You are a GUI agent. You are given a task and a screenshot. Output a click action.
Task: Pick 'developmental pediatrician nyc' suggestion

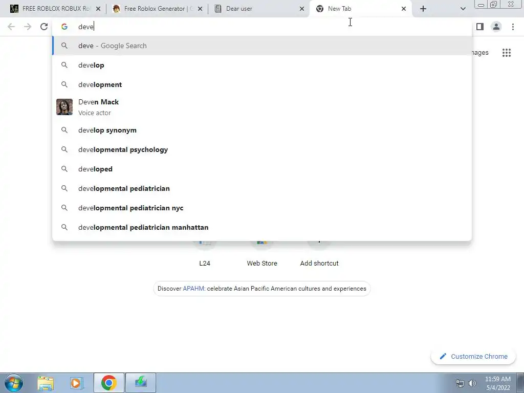(x=262, y=208)
